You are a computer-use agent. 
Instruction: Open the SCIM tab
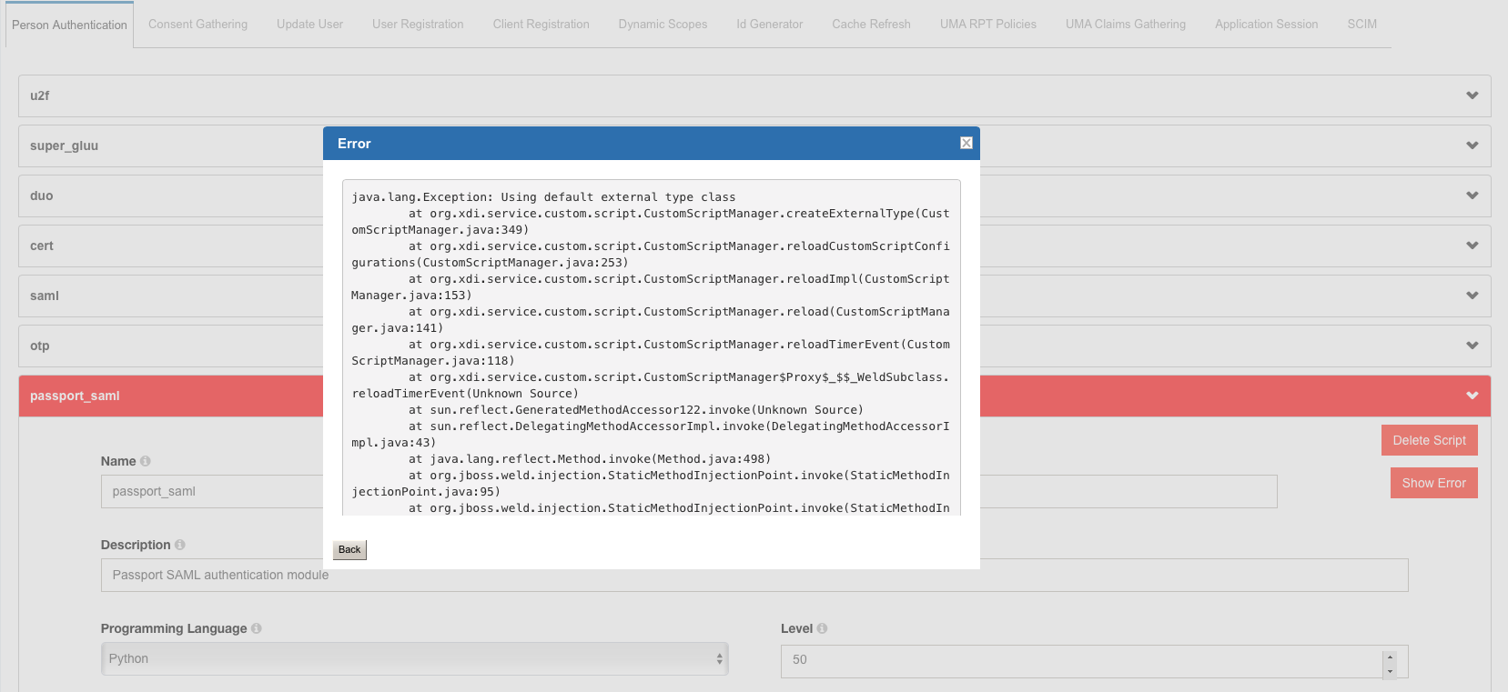pos(1361,24)
